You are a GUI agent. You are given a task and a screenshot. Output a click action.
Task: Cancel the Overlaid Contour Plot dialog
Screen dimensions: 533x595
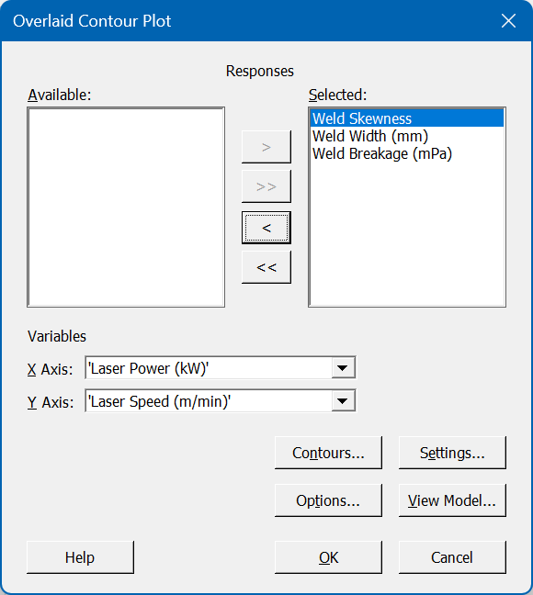point(452,557)
